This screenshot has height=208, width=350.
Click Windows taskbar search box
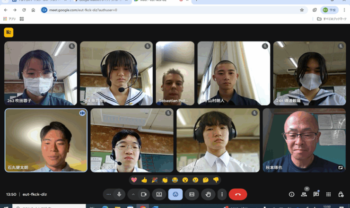point(49,207)
